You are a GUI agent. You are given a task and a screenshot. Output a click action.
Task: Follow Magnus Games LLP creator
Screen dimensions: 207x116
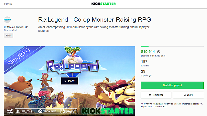tap(9, 36)
